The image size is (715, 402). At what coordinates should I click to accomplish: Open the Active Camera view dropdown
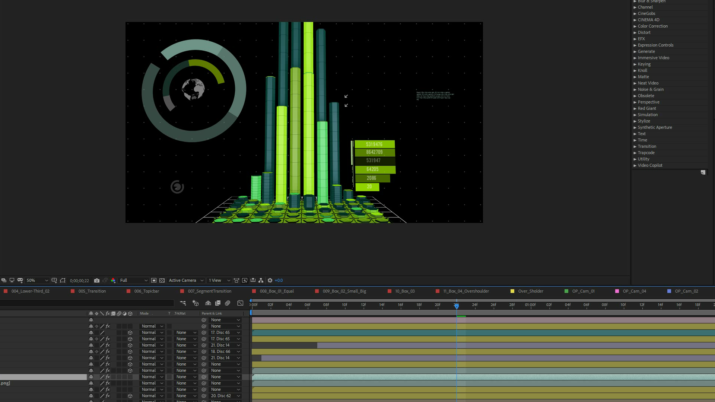[186, 281]
